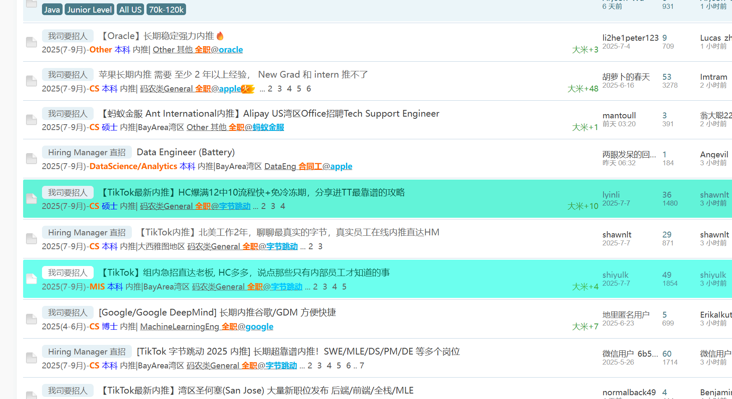Click the 字节跳动 tag on the 组内急招 post
This screenshot has height=399, width=732.
coord(286,287)
